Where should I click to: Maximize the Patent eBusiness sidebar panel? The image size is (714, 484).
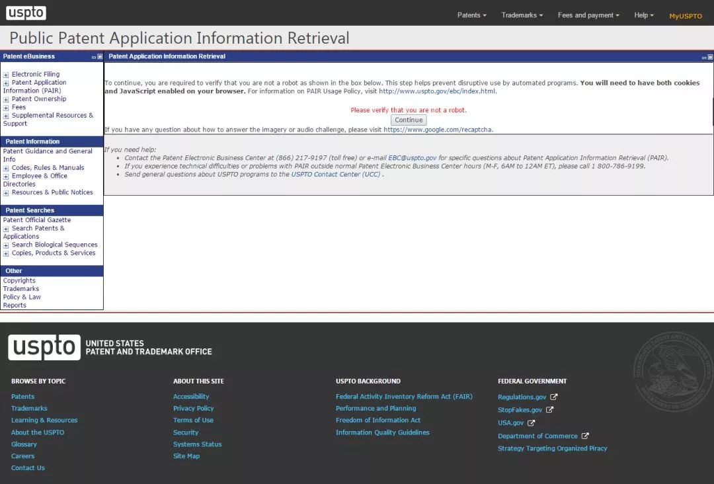100,57
